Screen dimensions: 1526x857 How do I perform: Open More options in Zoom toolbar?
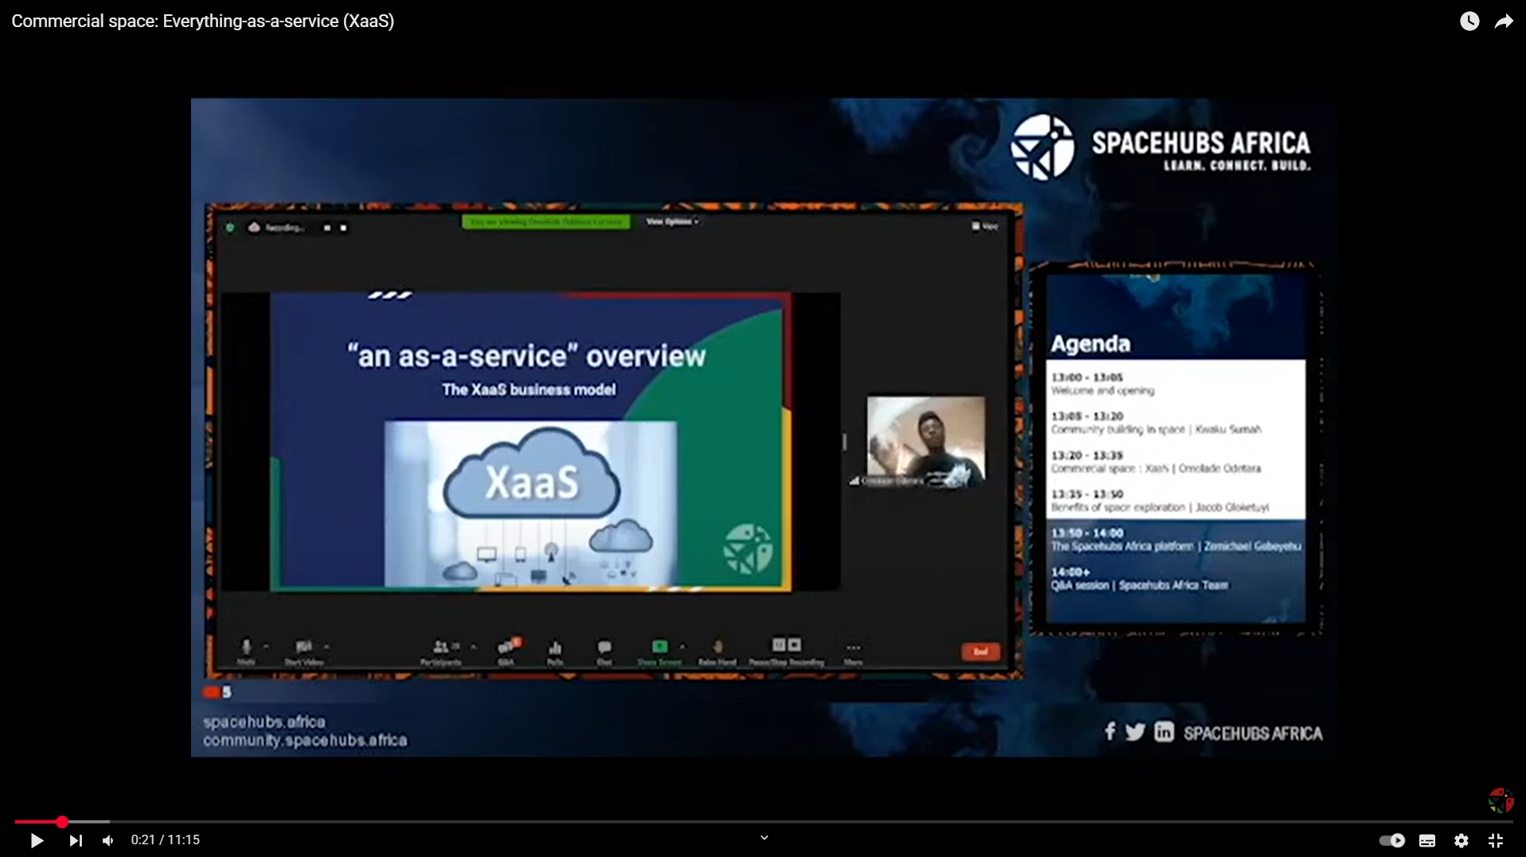coord(853,652)
